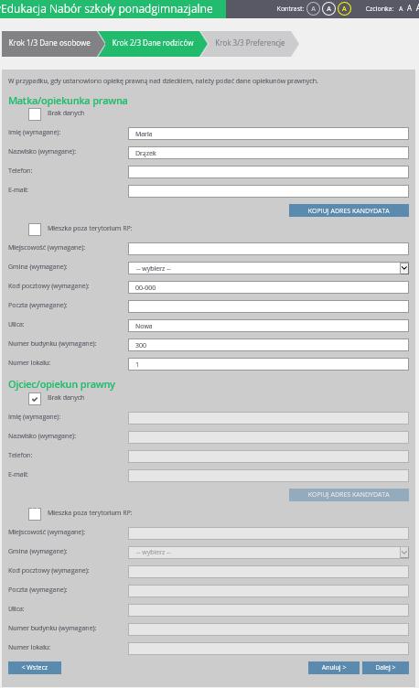Choose the medium font size A
Screen dimensions: 419x688
click(x=409, y=8)
